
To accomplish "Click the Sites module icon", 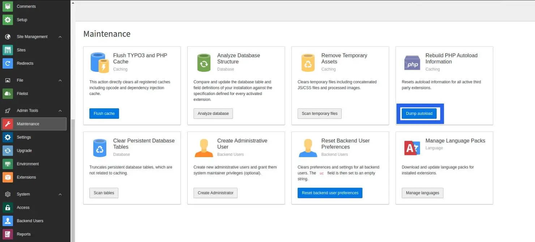I will pyautogui.click(x=8, y=50).
